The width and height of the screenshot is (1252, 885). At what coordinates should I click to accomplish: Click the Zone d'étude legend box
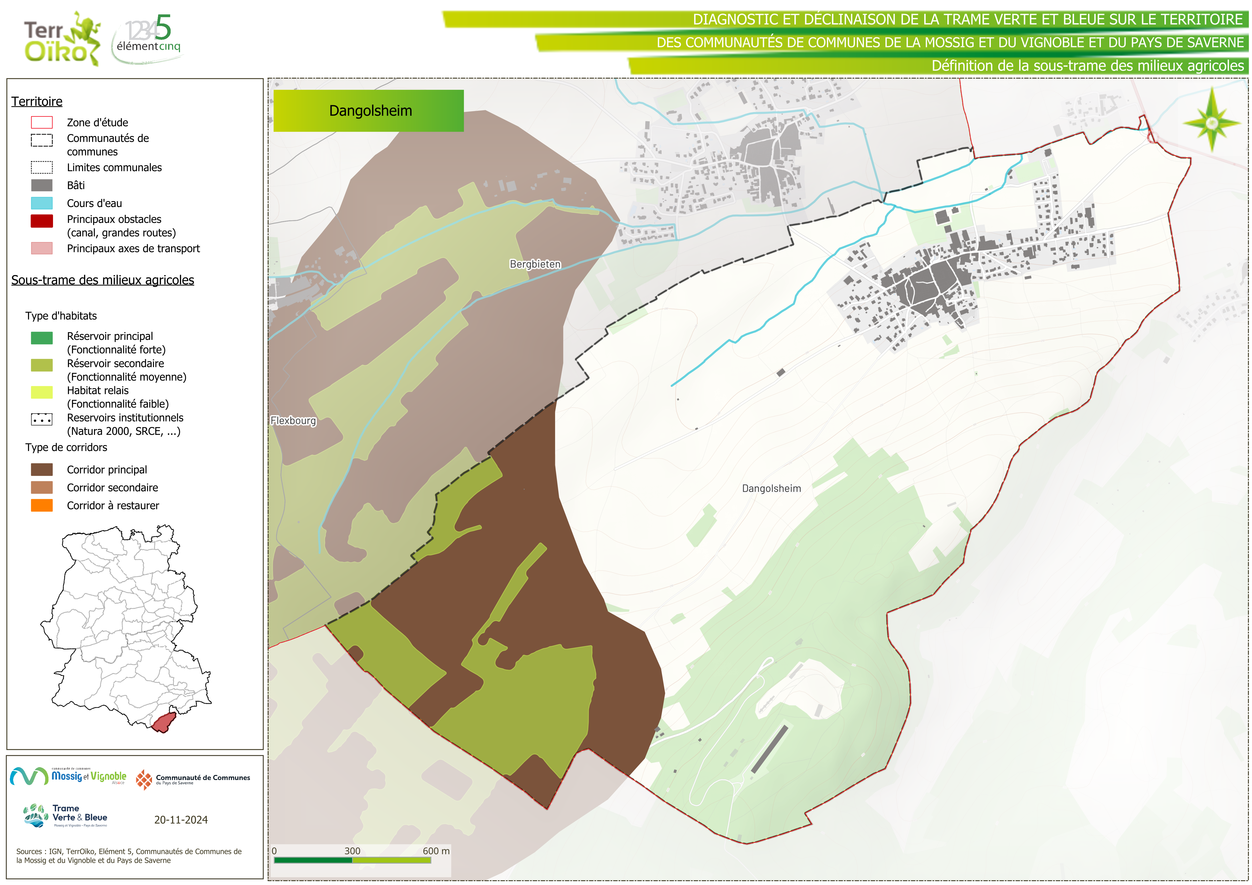click(41, 122)
